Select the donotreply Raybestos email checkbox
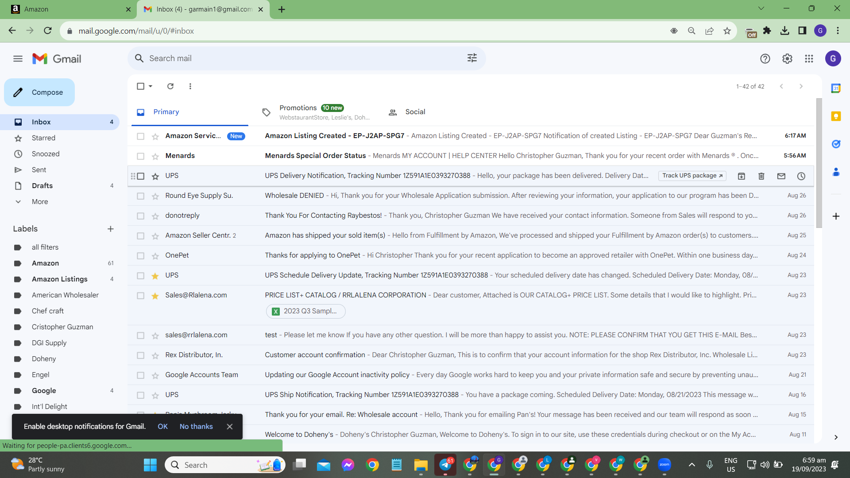The height and width of the screenshot is (478, 850). point(141,216)
